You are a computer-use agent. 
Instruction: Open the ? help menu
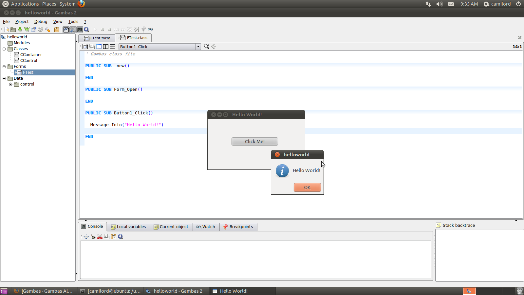point(85,22)
